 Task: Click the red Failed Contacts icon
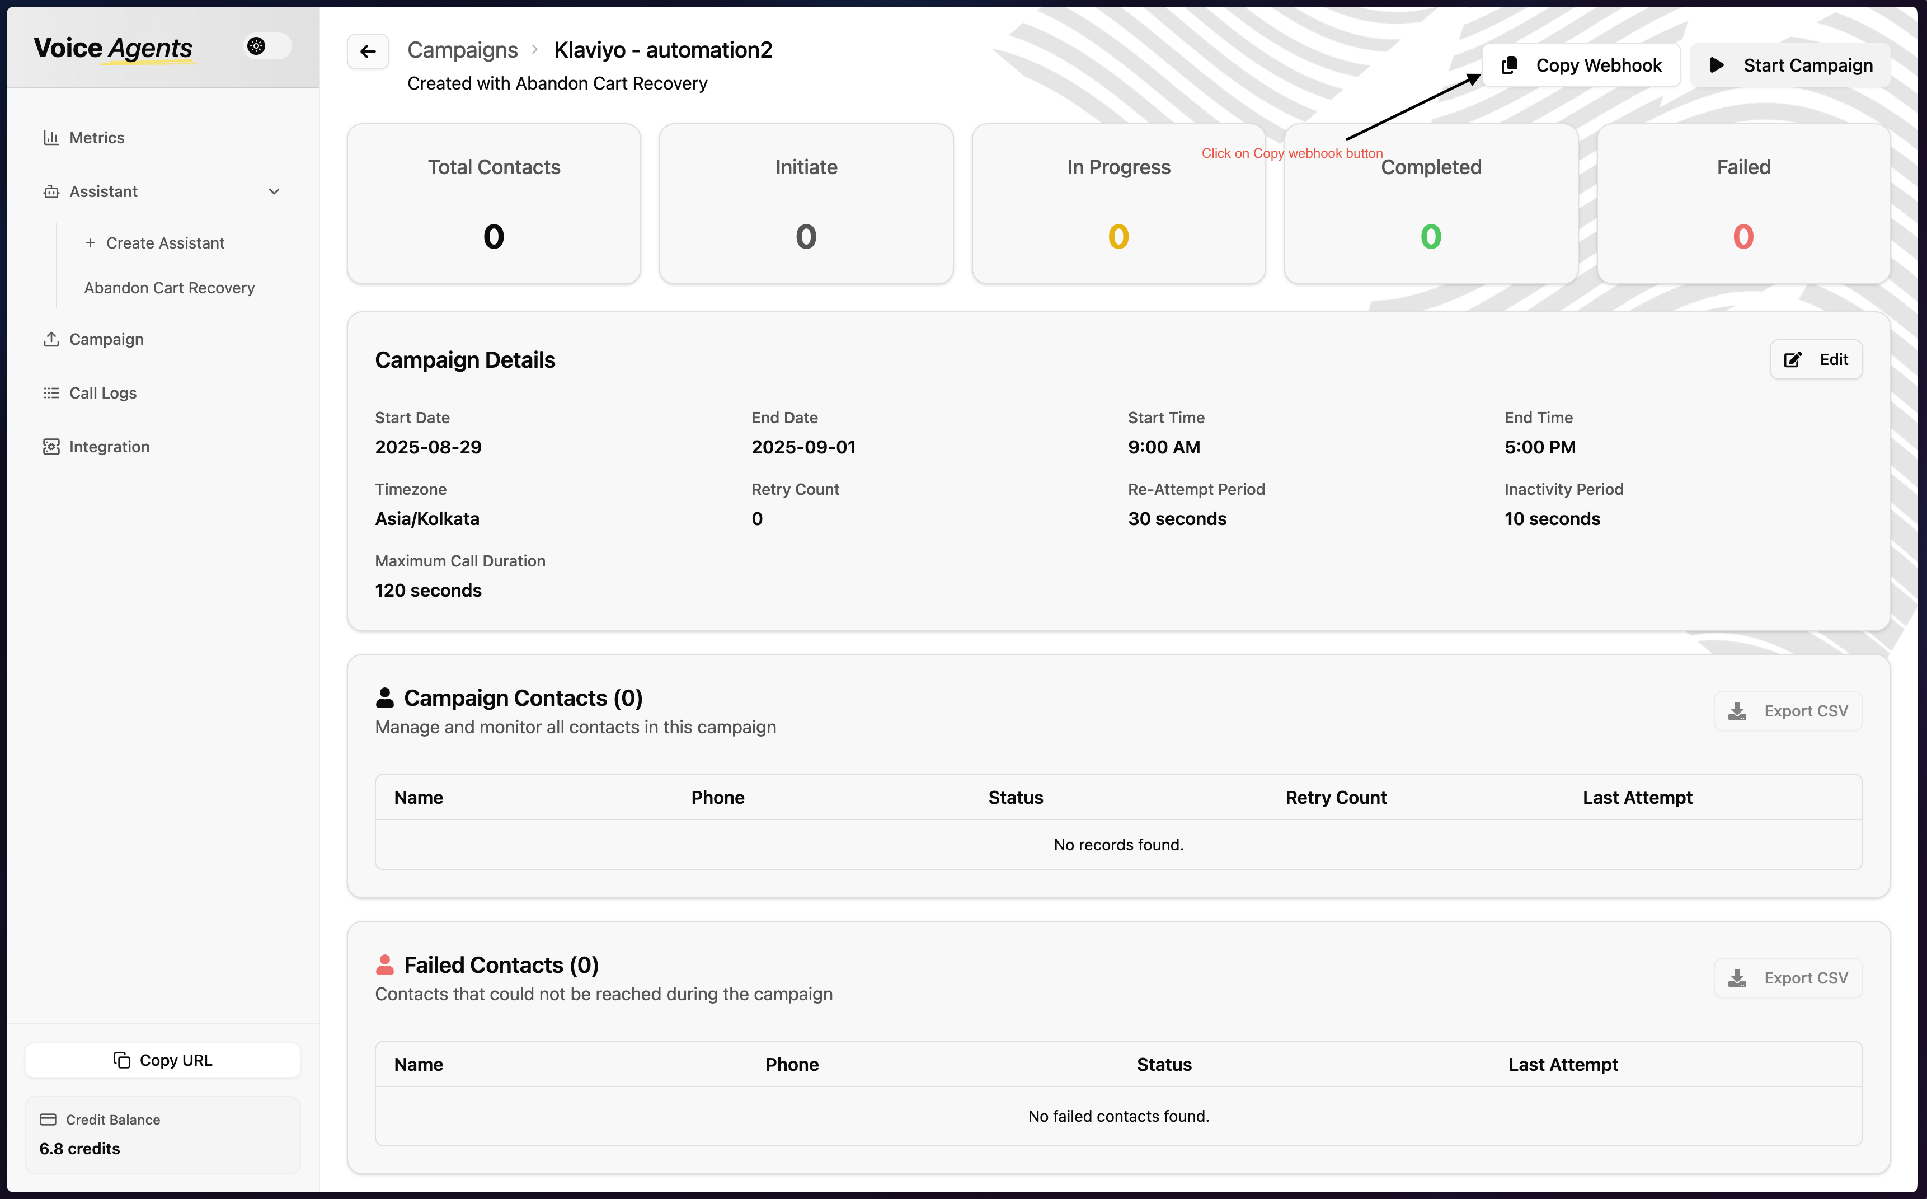coord(384,965)
